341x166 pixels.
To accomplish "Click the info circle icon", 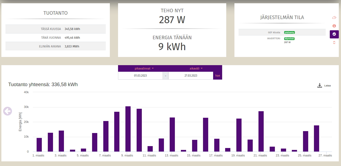I will tap(334, 26).
